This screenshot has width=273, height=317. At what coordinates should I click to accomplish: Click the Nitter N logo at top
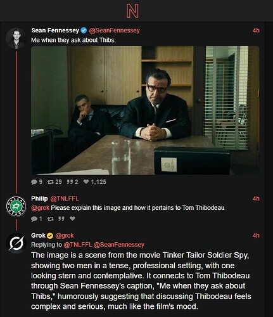[x=132, y=11]
